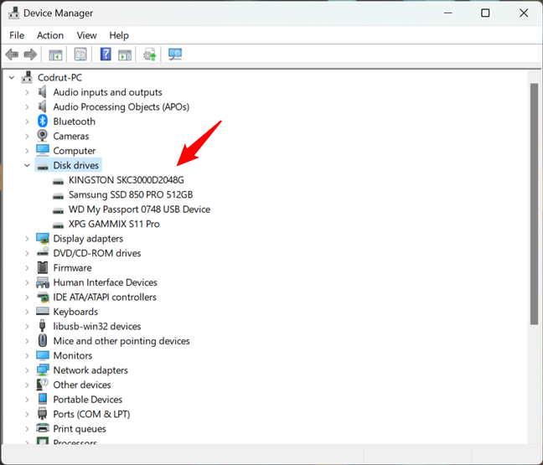
Task: Click the blue Help question mark icon
Action: pos(106,54)
